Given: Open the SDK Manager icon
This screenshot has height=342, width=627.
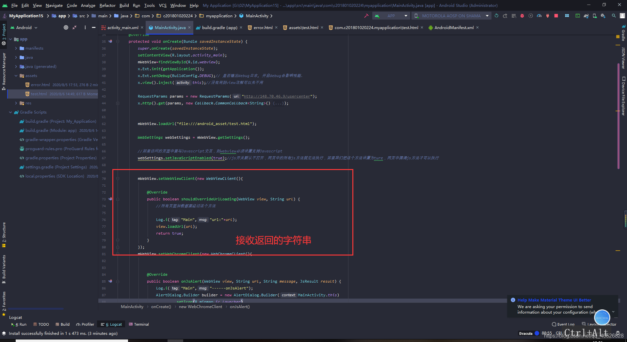Looking at the screenshot, I should coord(603,16).
